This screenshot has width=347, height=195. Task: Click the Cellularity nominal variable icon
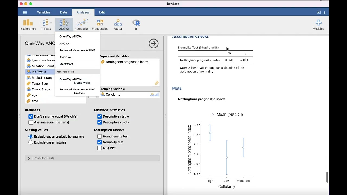[103, 95]
